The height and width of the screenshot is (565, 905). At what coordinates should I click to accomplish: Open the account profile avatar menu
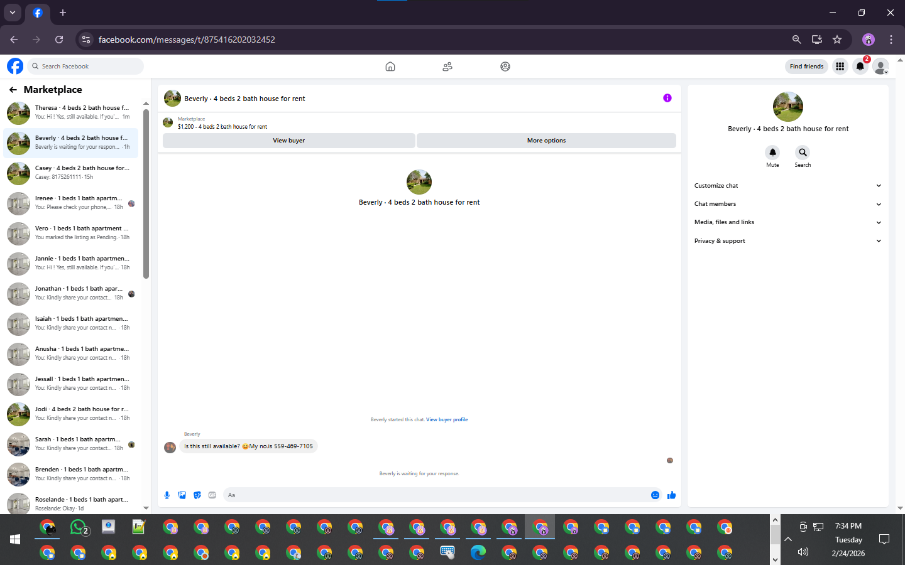click(x=881, y=66)
